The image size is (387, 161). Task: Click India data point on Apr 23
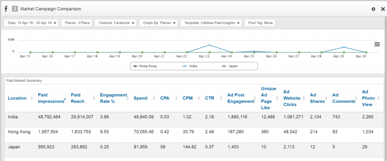point(209,45)
